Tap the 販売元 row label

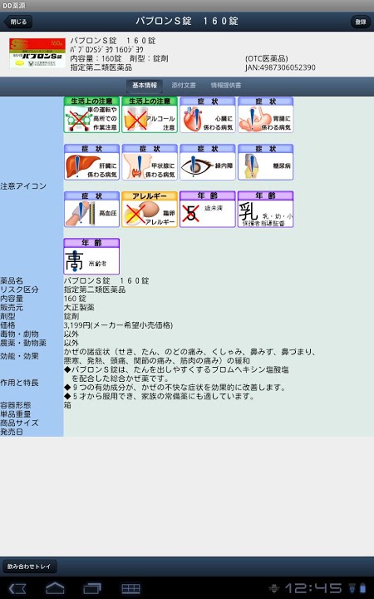[x=12, y=308]
